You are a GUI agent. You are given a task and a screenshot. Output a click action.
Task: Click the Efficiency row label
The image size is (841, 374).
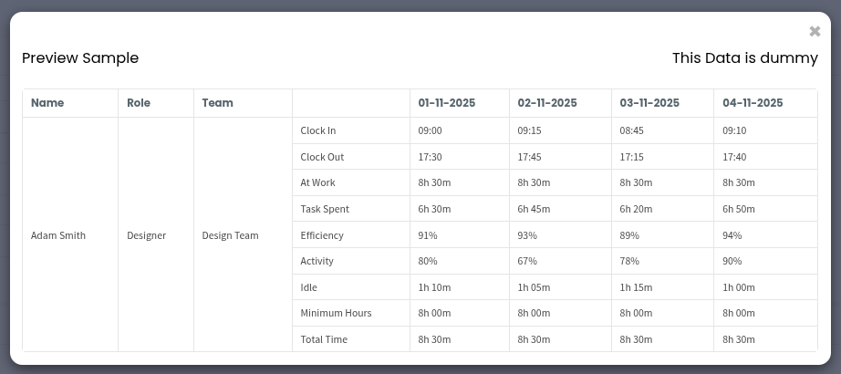pyautogui.click(x=322, y=235)
